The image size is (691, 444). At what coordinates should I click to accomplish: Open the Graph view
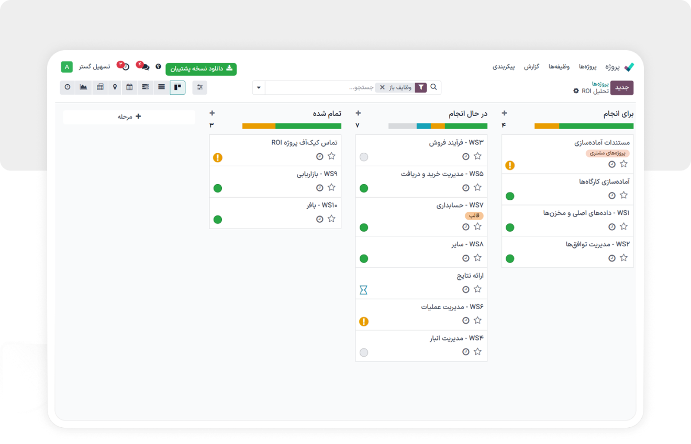click(x=83, y=87)
